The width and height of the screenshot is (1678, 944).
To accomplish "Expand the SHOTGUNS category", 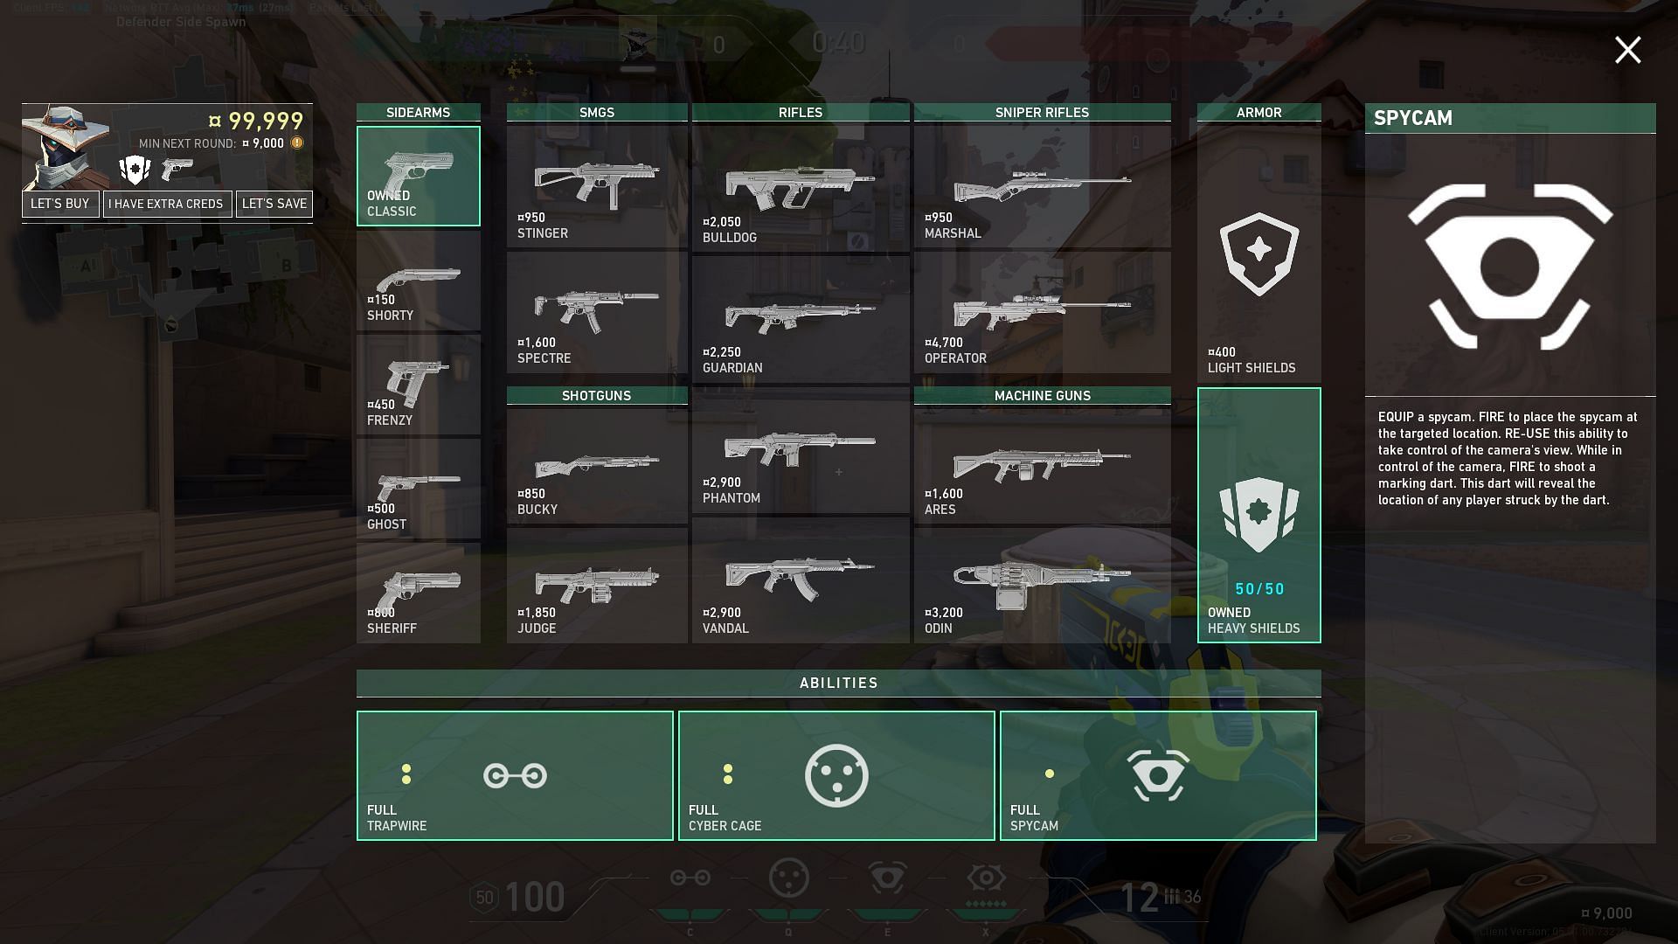I will 597,395.
